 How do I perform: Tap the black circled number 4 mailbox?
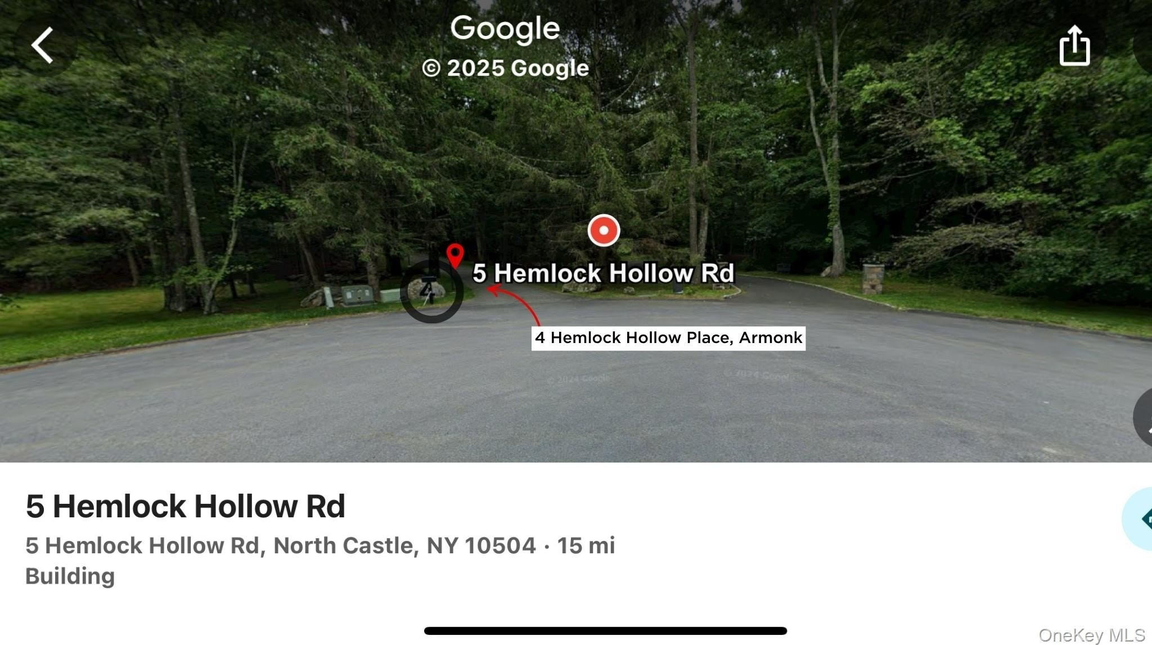pyautogui.click(x=431, y=291)
